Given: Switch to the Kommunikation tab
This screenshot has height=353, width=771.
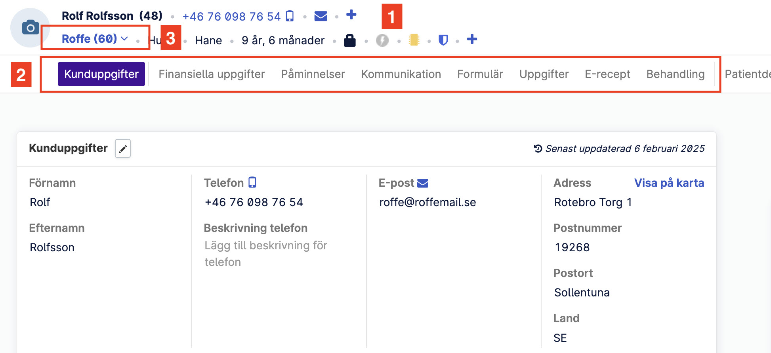Looking at the screenshot, I should click(x=401, y=74).
